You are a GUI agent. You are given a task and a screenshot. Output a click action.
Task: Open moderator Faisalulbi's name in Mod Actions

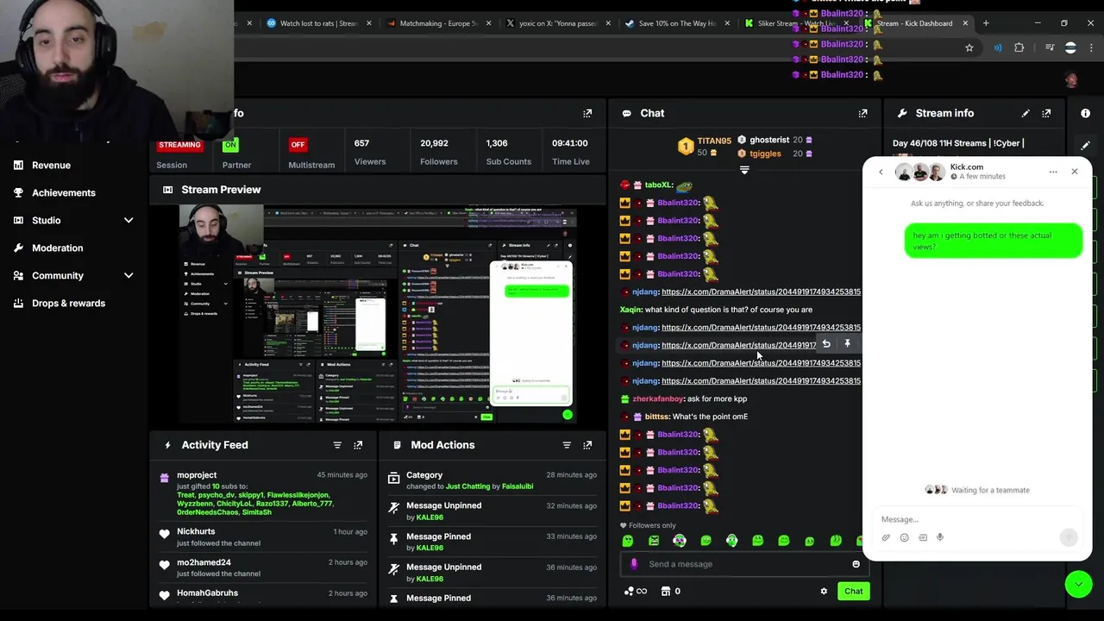tap(517, 486)
